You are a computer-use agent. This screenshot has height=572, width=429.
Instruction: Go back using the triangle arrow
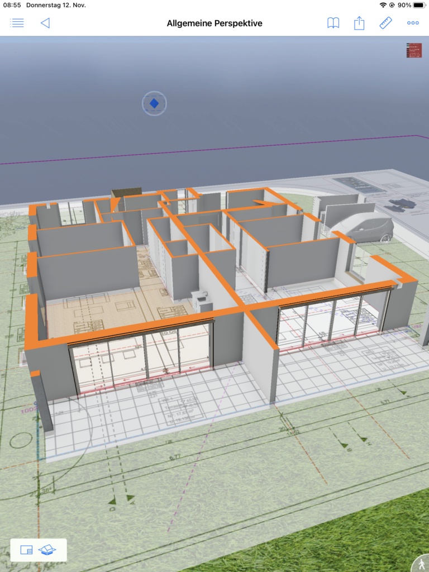[45, 23]
